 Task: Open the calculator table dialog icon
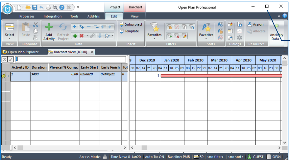tap(230, 38)
